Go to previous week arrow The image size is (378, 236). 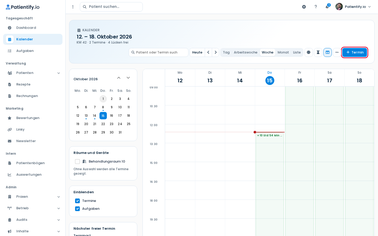coord(208,52)
